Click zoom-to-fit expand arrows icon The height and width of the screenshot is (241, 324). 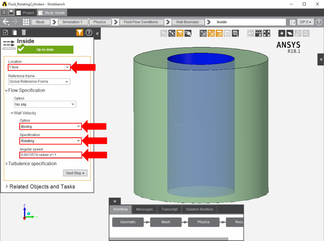(x=267, y=33)
